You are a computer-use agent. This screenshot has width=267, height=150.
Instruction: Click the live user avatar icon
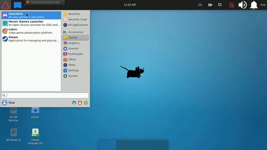5,102
